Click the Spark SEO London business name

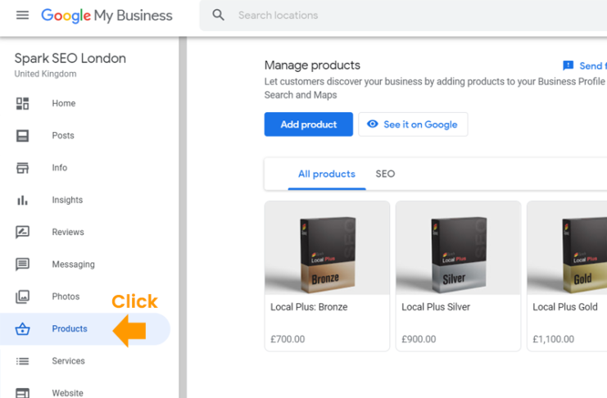[70, 58]
